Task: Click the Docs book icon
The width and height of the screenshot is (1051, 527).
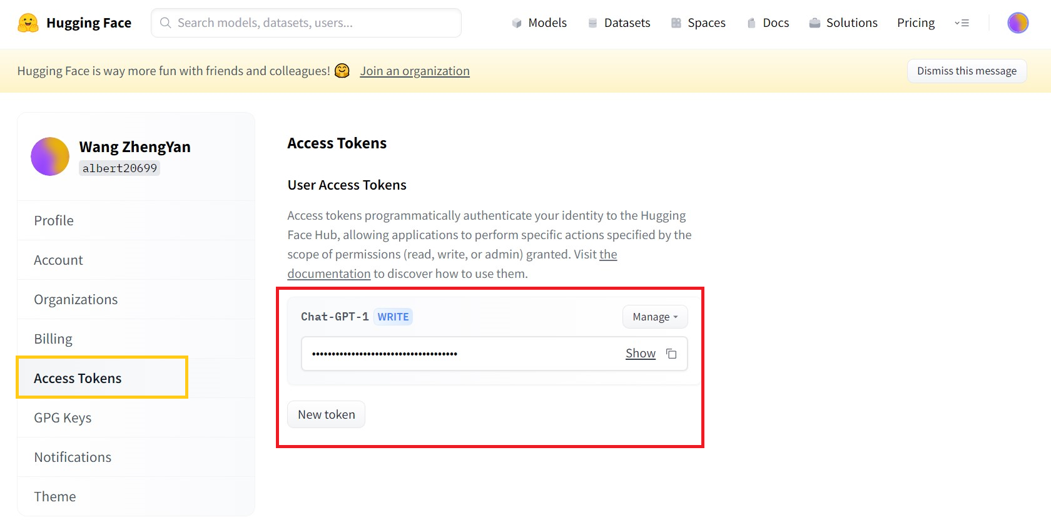Action: 751,23
